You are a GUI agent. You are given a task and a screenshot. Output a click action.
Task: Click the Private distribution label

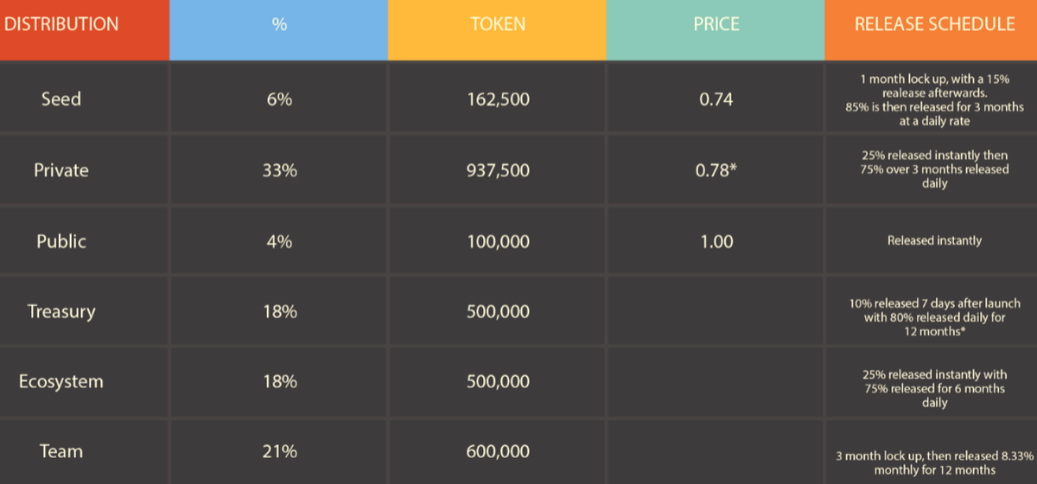[x=61, y=170]
